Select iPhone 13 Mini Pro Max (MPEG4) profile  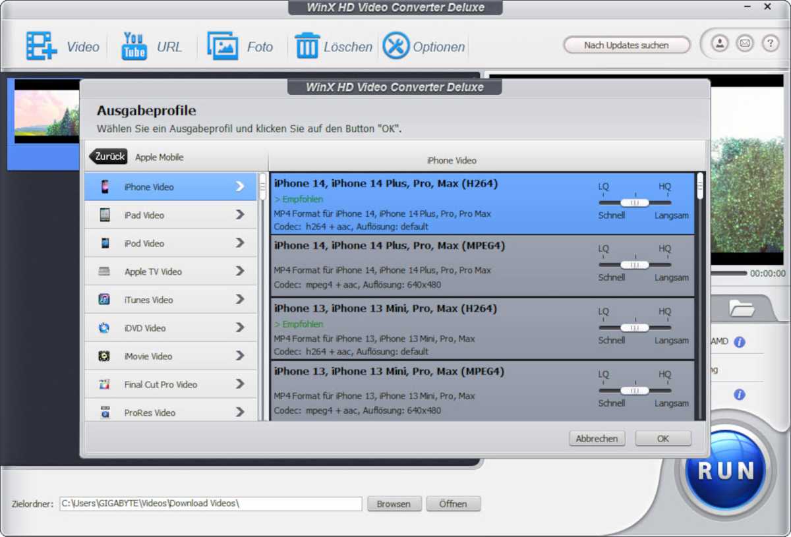tap(482, 391)
